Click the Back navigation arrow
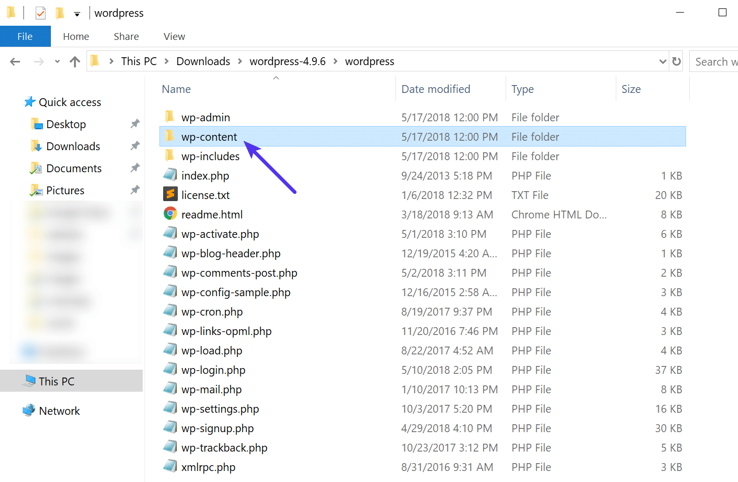Viewport: 738px width, 482px height. (15, 61)
